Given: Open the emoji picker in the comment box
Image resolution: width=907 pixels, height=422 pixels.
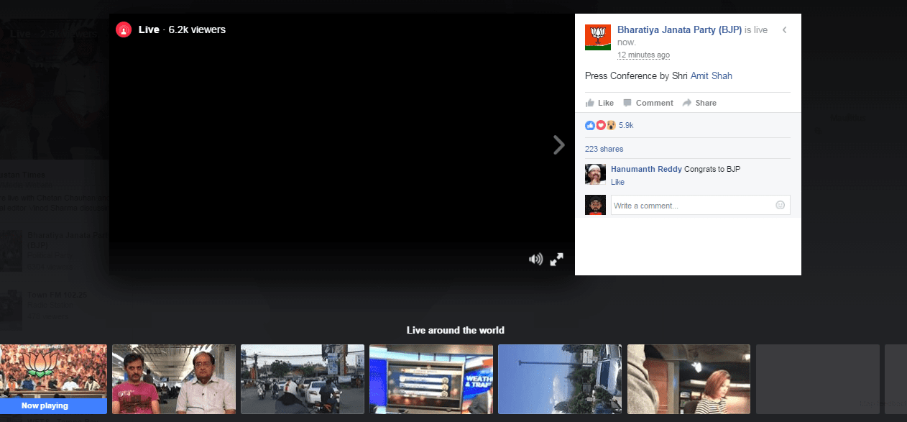Looking at the screenshot, I should [x=780, y=205].
